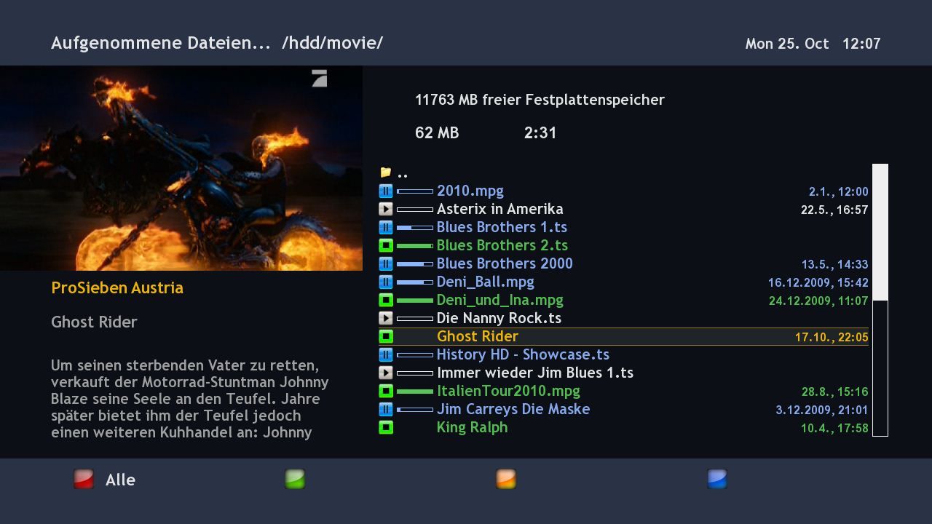Click the pause icon beside Deni_Ball.mpg
The image size is (932, 524).
click(x=386, y=282)
